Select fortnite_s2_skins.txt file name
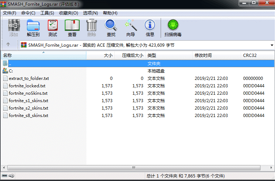This screenshot has width=275, height=181. coord(29,108)
